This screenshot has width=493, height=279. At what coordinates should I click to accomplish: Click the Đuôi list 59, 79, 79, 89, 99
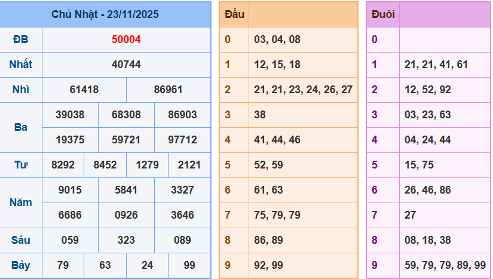pyautogui.click(x=445, y=265)
